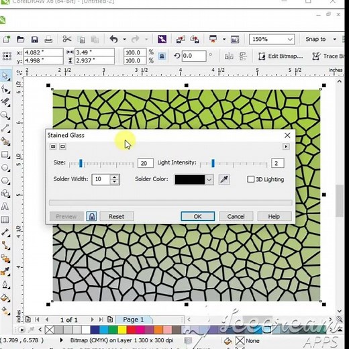Click the Save icon
The image size is (349, 349).
[x=34, y=40]
